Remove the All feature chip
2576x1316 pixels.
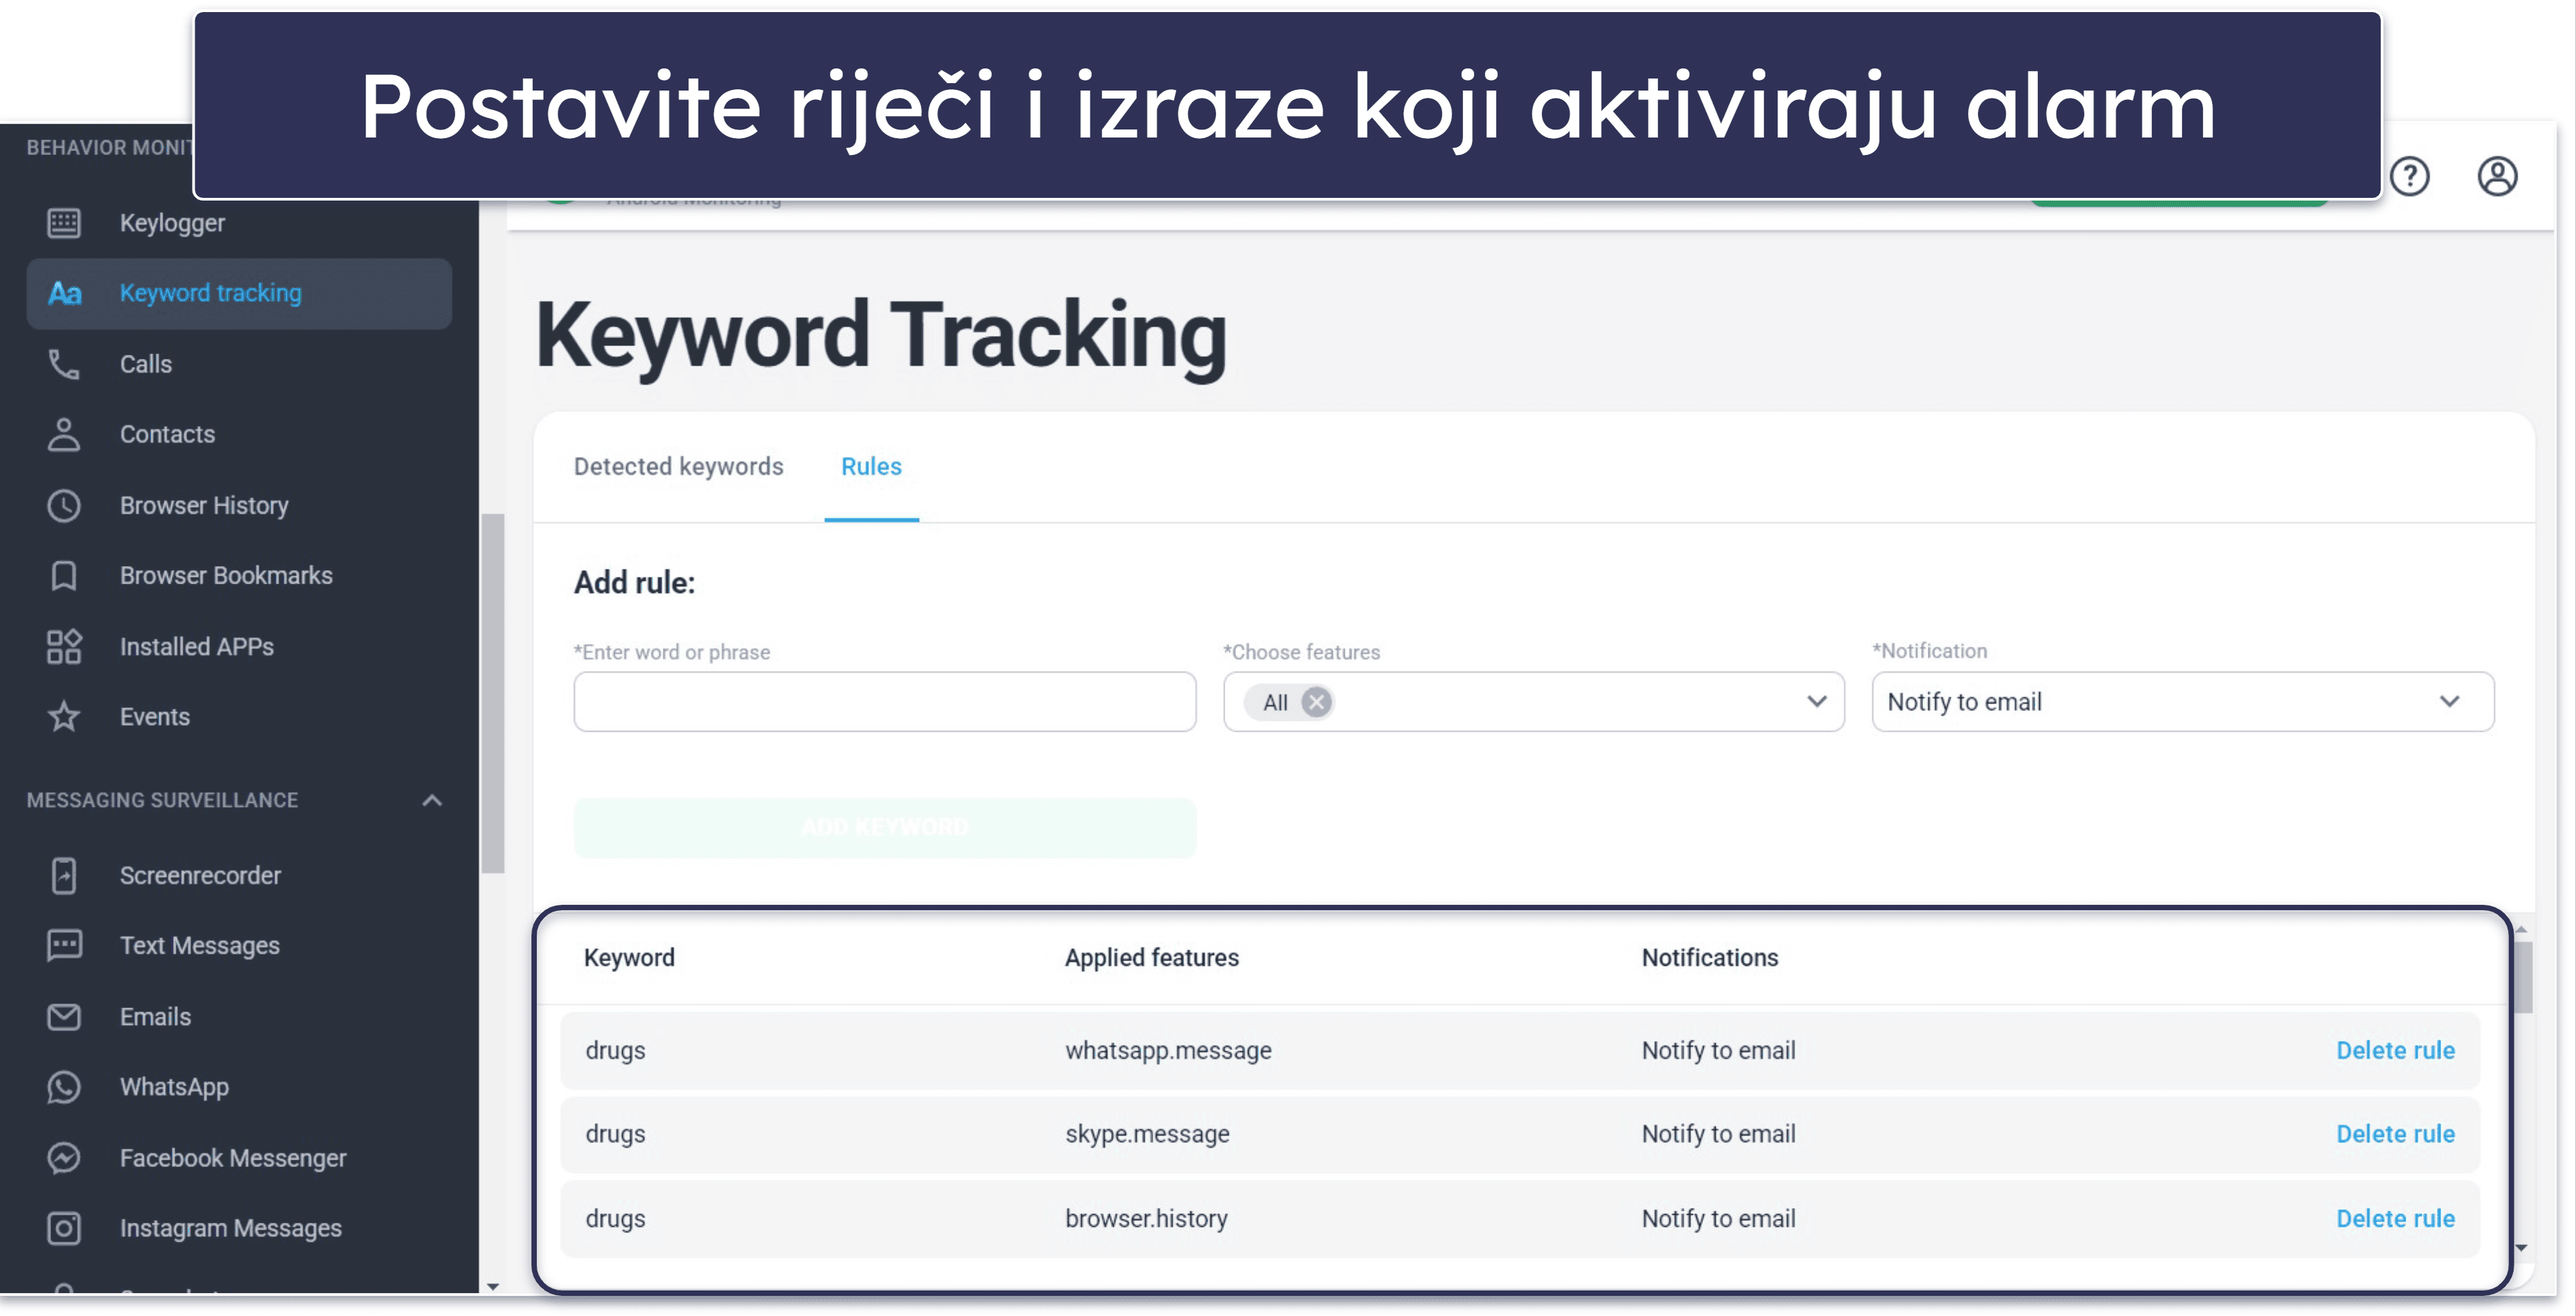[x=1316, y=702]
